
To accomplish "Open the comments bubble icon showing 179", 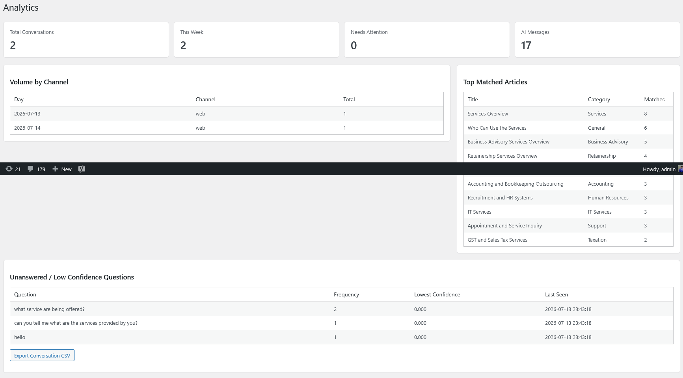I will [x=30, y=169].
